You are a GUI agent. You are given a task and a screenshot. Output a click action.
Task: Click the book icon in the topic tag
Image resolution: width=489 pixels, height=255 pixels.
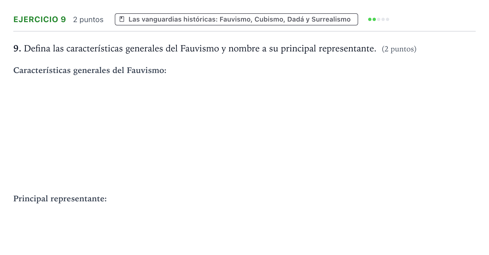[122, 19]
